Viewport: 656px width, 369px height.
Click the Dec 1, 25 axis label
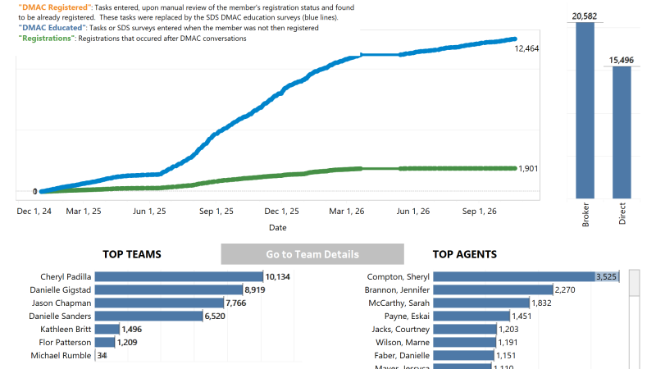click(x=281, y=212)
